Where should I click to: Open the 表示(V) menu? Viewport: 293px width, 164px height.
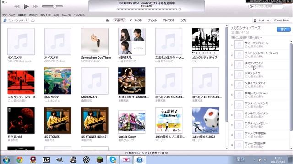click(x=33, y=15)
